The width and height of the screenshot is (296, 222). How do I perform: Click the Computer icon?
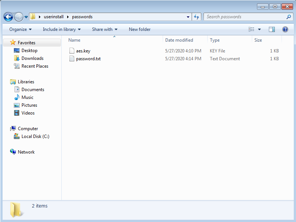click(x=13, y=128)
